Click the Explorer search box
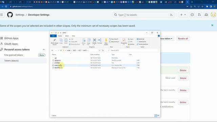 tap(133, 50)
